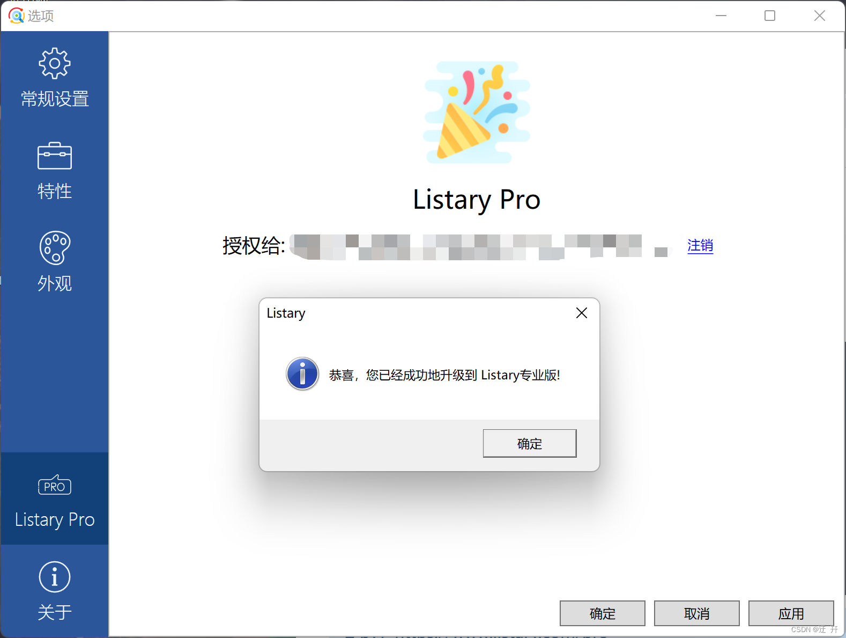Click the 注销 link to deregister license
Screen dimensions: 846x638
pyautogui.click(x=700, y=246)
